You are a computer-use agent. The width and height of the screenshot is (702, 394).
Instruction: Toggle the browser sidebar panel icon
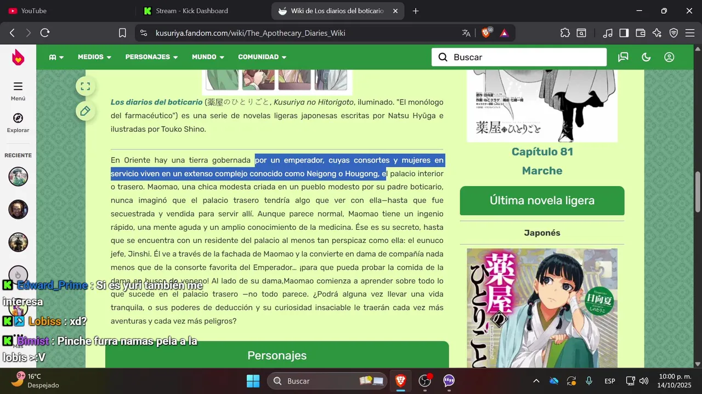coord(624,33)
